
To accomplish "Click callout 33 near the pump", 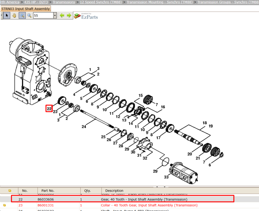I will [166, 177].
